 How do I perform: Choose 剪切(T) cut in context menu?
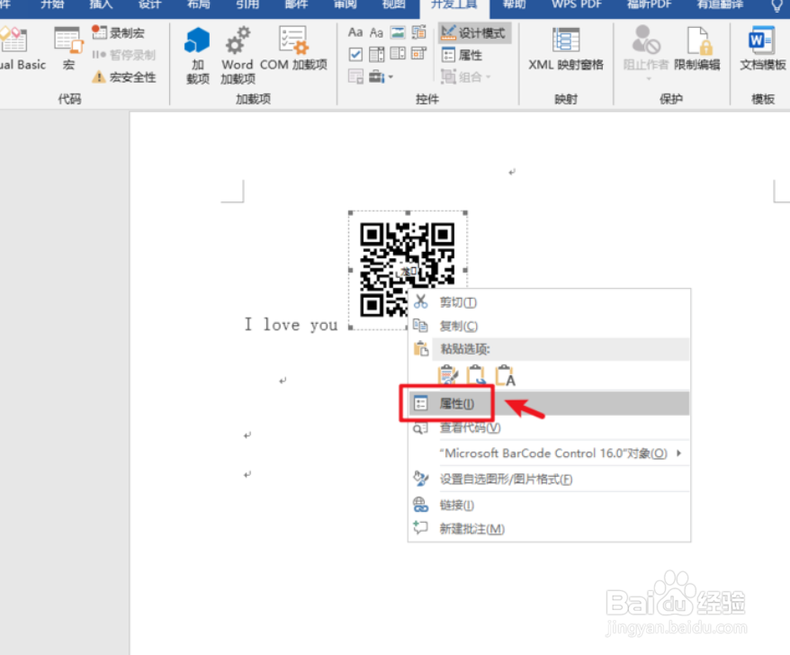click(549, 302)
